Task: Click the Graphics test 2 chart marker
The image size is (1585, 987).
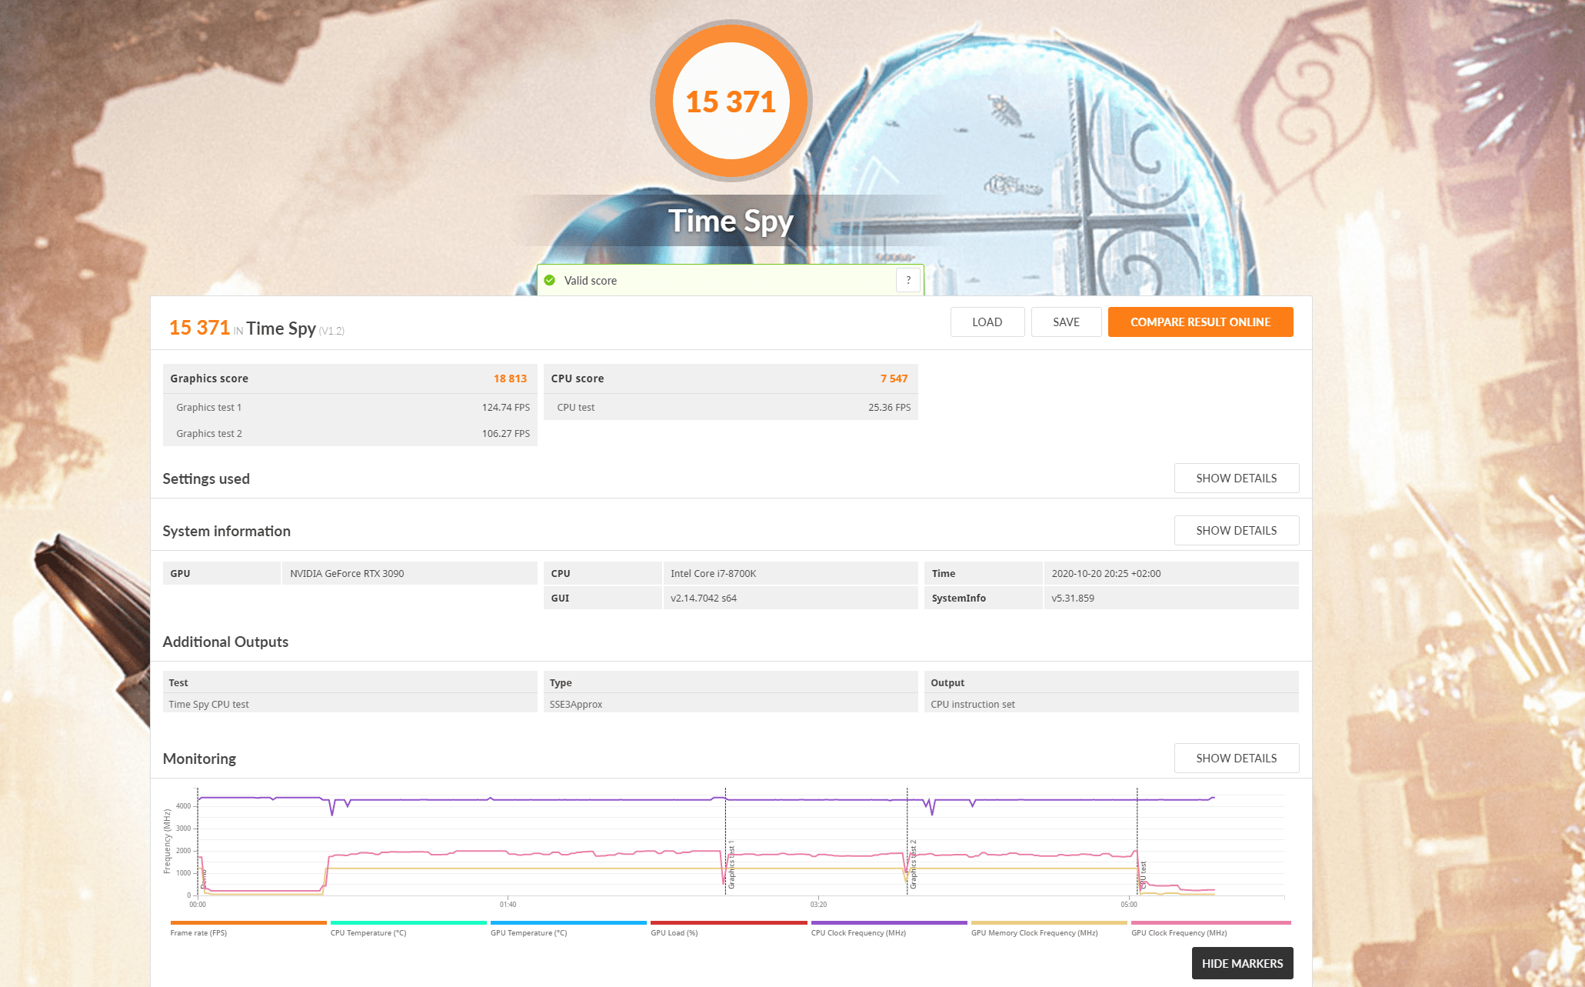Action: tap(913, 865)
